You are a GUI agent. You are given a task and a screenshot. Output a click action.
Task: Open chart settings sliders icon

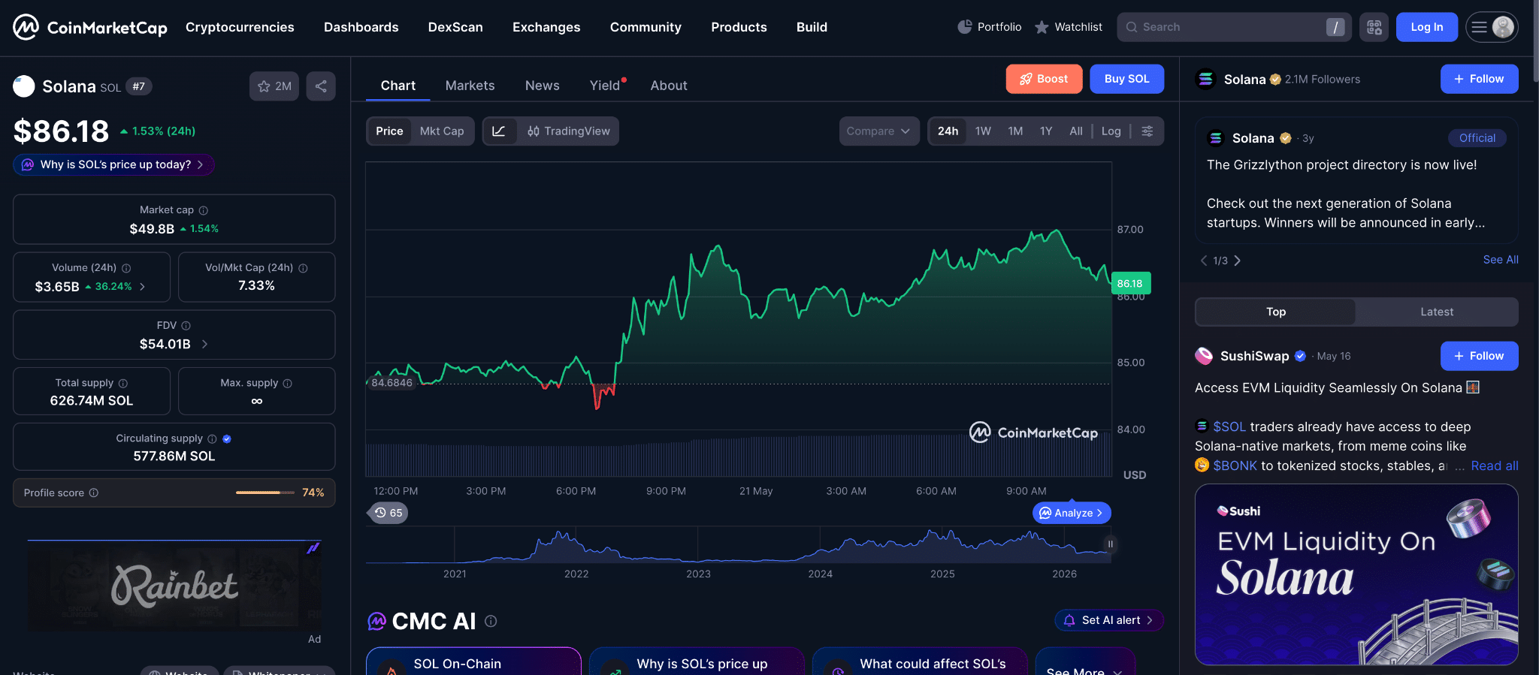[x=1147, y=131]
